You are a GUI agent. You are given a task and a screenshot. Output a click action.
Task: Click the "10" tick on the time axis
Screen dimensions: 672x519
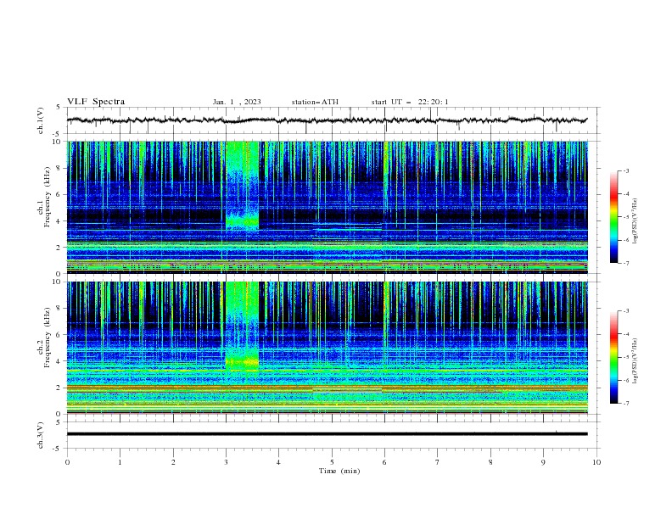pyautogui.click(x=596, y=462)
